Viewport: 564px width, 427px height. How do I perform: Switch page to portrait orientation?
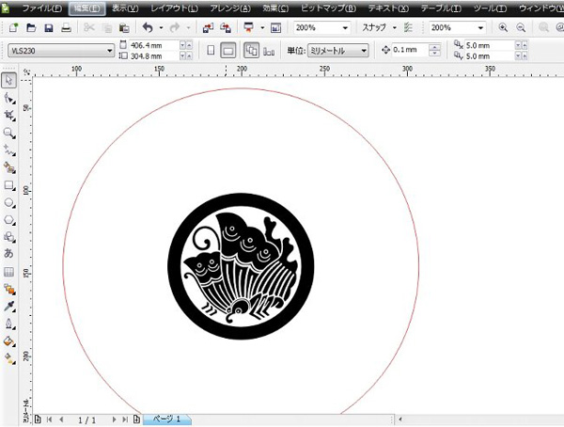click(x=211, y=51)
